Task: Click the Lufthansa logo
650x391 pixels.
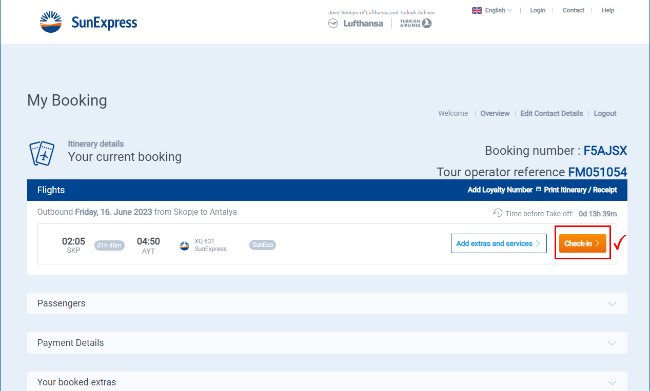Action: point(356,24)
